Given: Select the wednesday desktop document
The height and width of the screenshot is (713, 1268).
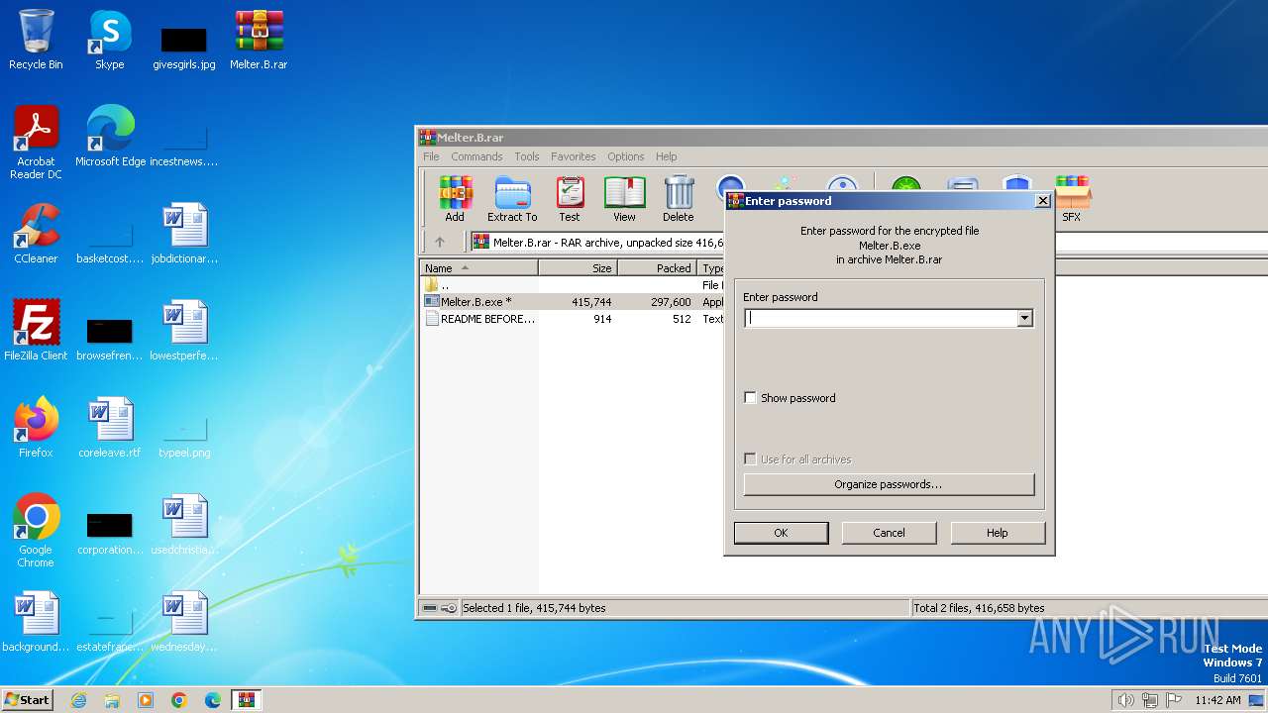Looking at the screenshot, I should pos(184,622).
